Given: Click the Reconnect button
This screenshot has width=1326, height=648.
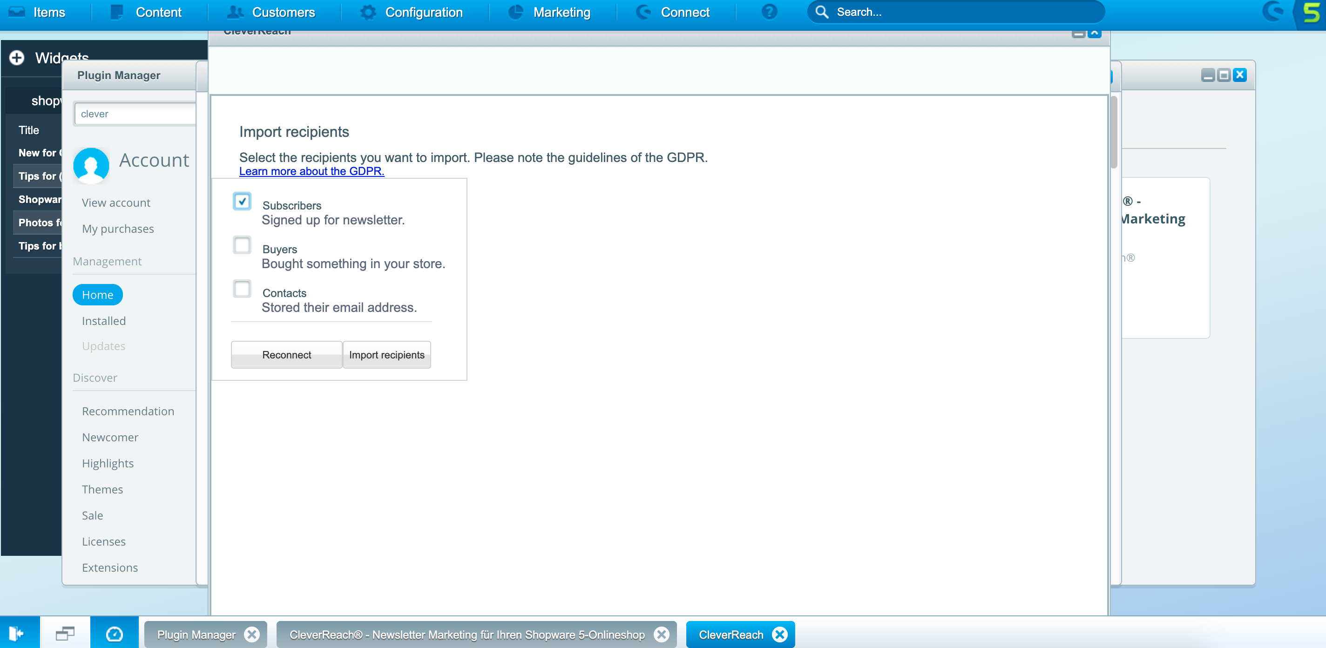Looking at the screenshot, I should click(x=287, y=355).
